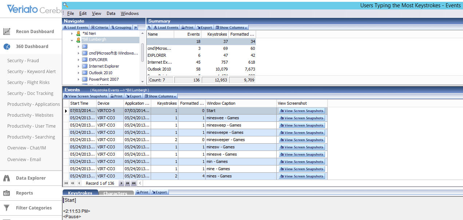Open Productivity - Websites in the sidebar
The width and height of the screenshot is (463, 220).
(30, 115)
